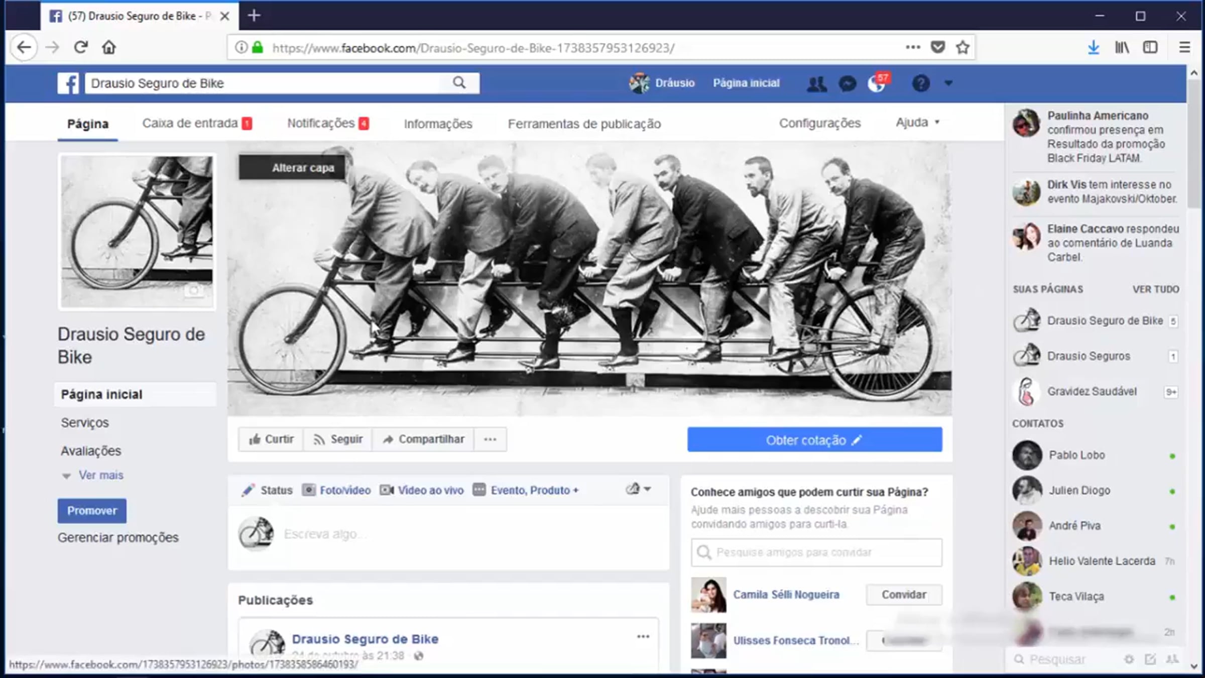Open notifications globe with 57 badge
The height and width of the screenshot is (678, 1205).
(x=877, y=83)
